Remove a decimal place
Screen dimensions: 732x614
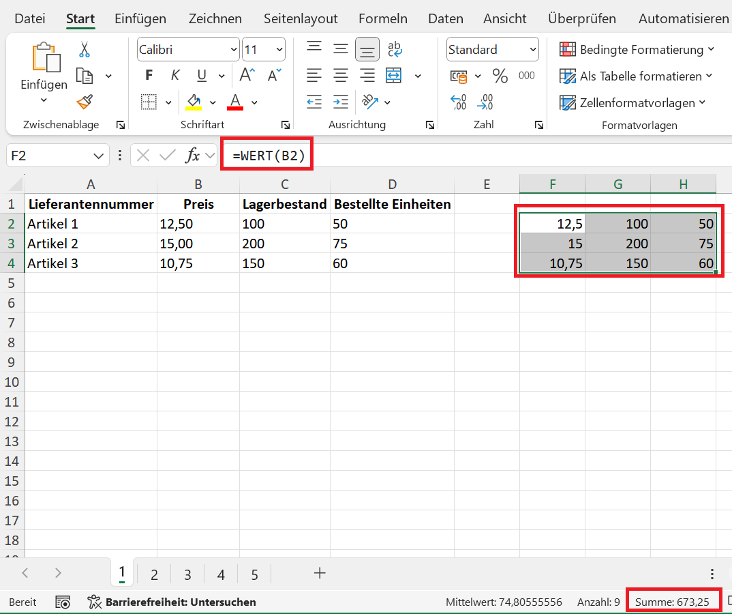[x=485, y=102]
